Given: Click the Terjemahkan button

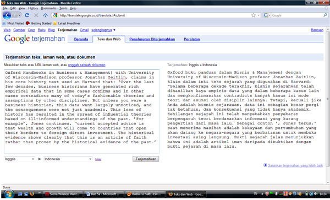Looking at the screenshot, I should 146,159.
